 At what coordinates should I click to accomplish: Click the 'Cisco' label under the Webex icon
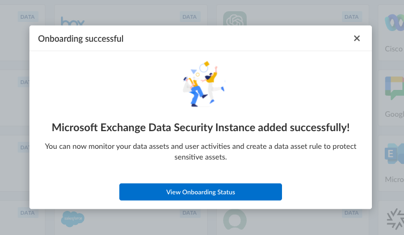click(393, 49)
